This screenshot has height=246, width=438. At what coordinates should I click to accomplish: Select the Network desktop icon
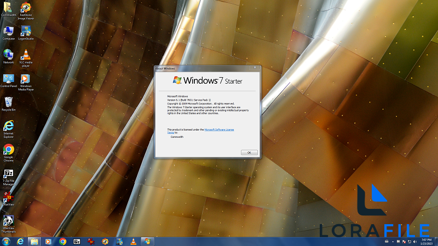pos(8,56)
